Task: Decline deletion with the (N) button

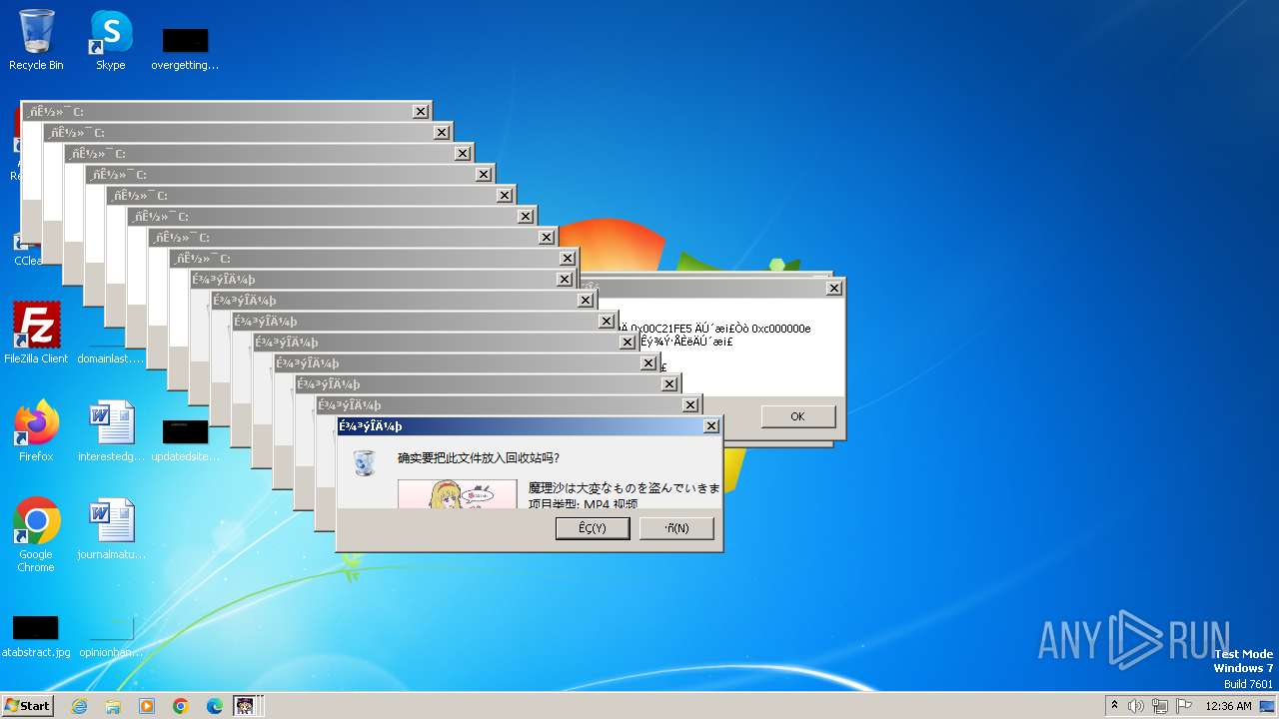Action: [676, 528]
